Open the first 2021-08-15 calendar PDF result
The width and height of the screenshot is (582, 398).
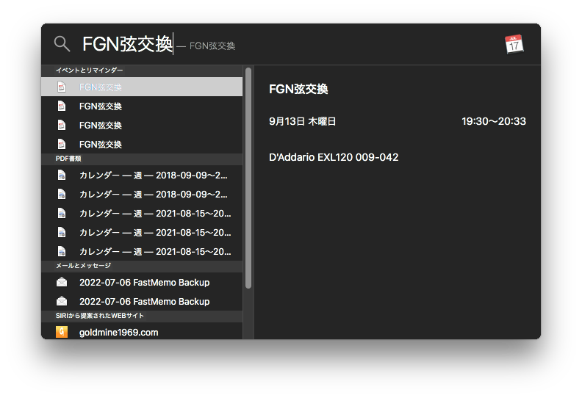point(142,213)
